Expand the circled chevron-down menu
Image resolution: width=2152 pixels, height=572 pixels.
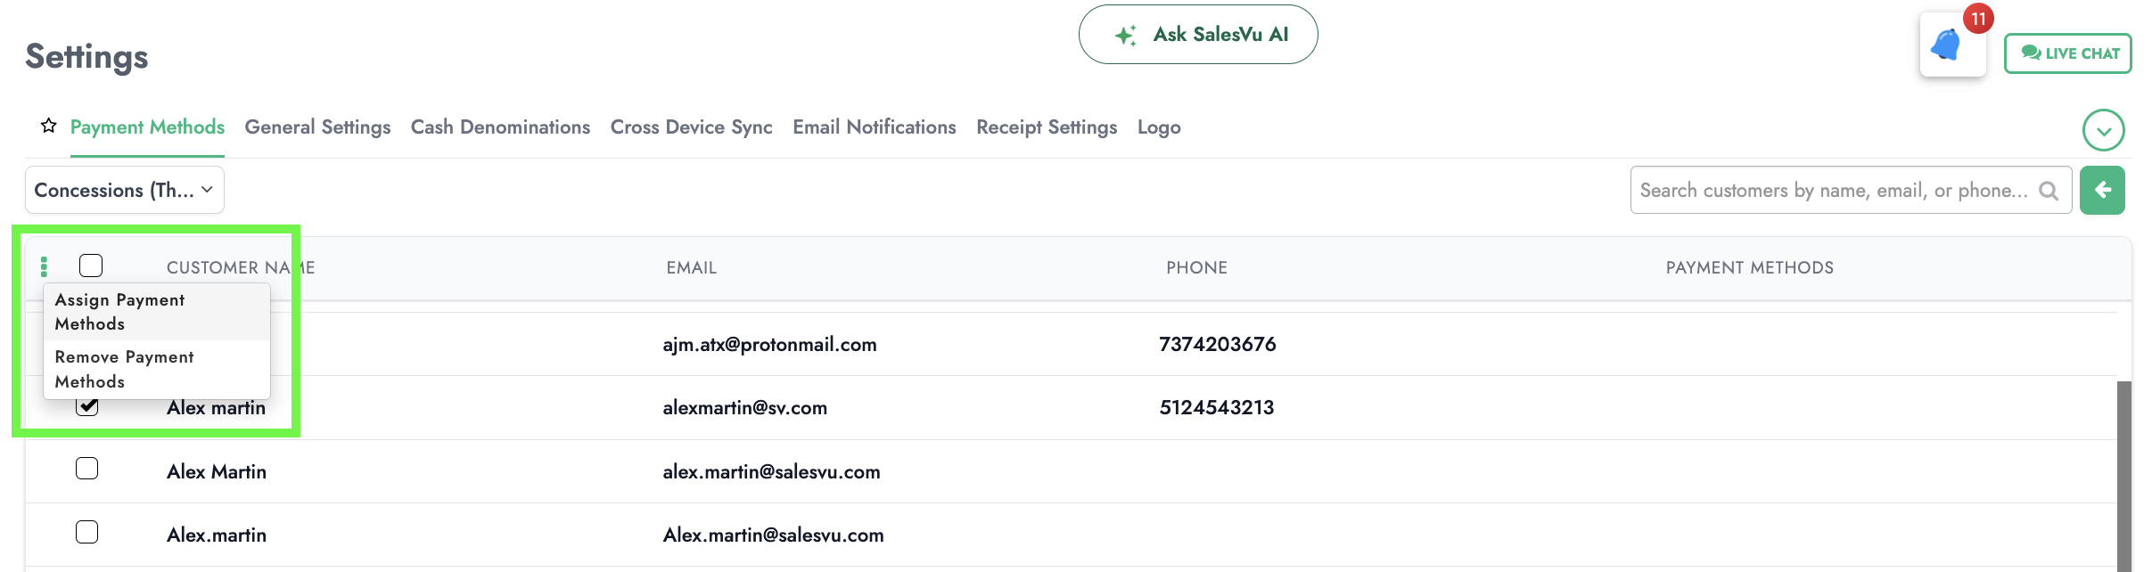(2103, 131)
